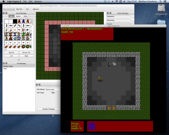Choose the grey-robed wizard with staff tile

point(7,34)
